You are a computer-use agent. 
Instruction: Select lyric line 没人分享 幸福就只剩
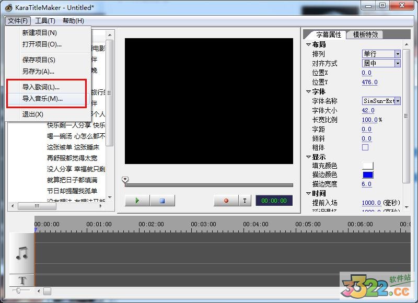(x=76, y=169)
